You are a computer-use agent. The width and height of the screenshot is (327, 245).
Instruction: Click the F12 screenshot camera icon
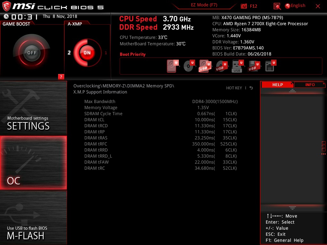tap(244, 6)
